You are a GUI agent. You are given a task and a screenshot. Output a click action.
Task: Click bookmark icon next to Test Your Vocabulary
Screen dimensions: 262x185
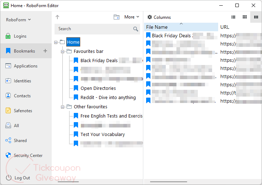pos(76,134)
